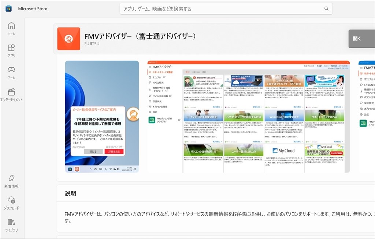Screen dimensions: 375x239
Task: Open 新着情報 in the sidebar
Action: click(11, 181)
